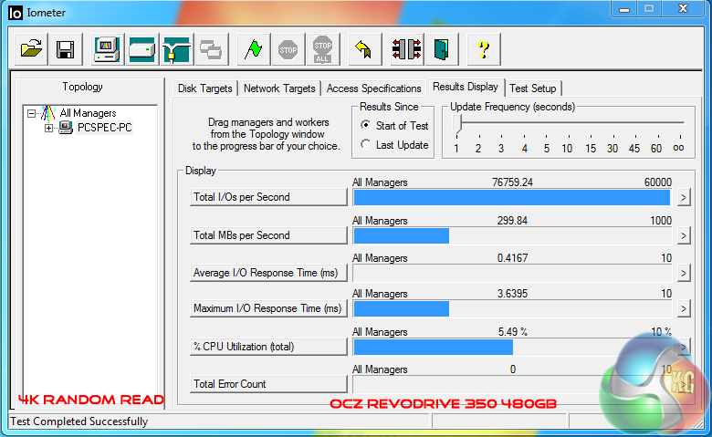Viewport: 712px width, 437px height.
Task: Open a test configuration file
Action: (x=31, y=48)
